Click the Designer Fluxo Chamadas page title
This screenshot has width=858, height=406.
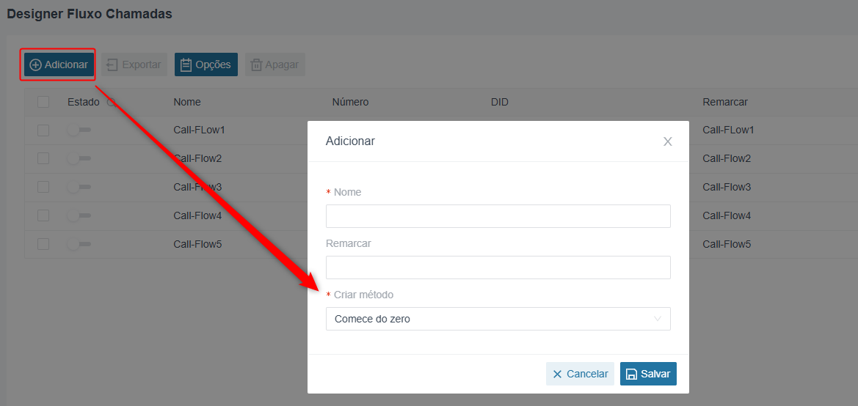90,14
